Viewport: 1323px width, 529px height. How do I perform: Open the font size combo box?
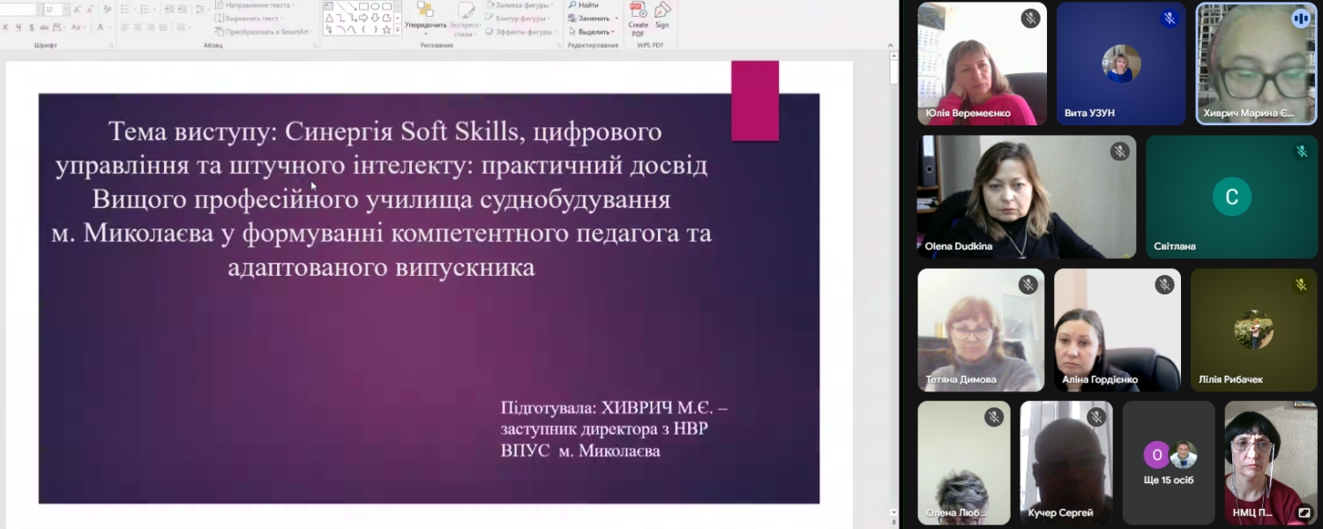click(x=53, y=10)
